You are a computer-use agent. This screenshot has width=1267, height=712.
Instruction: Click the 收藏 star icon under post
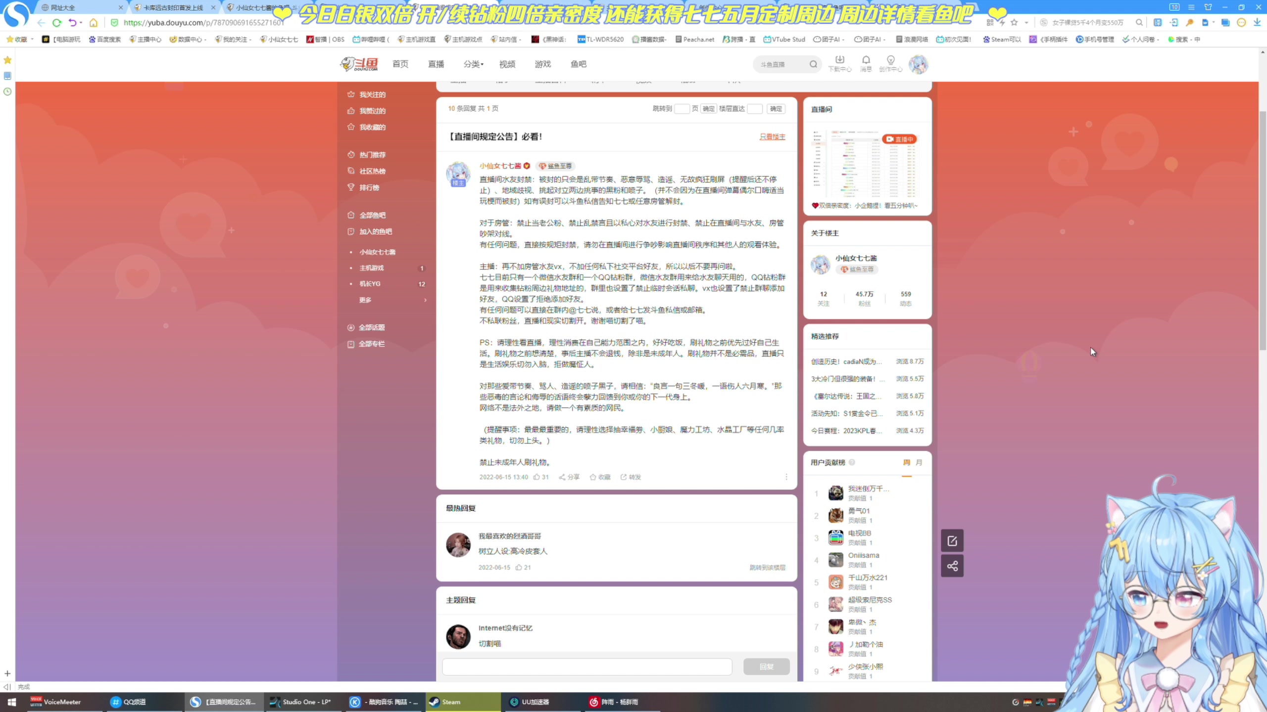tap(593, 477)
